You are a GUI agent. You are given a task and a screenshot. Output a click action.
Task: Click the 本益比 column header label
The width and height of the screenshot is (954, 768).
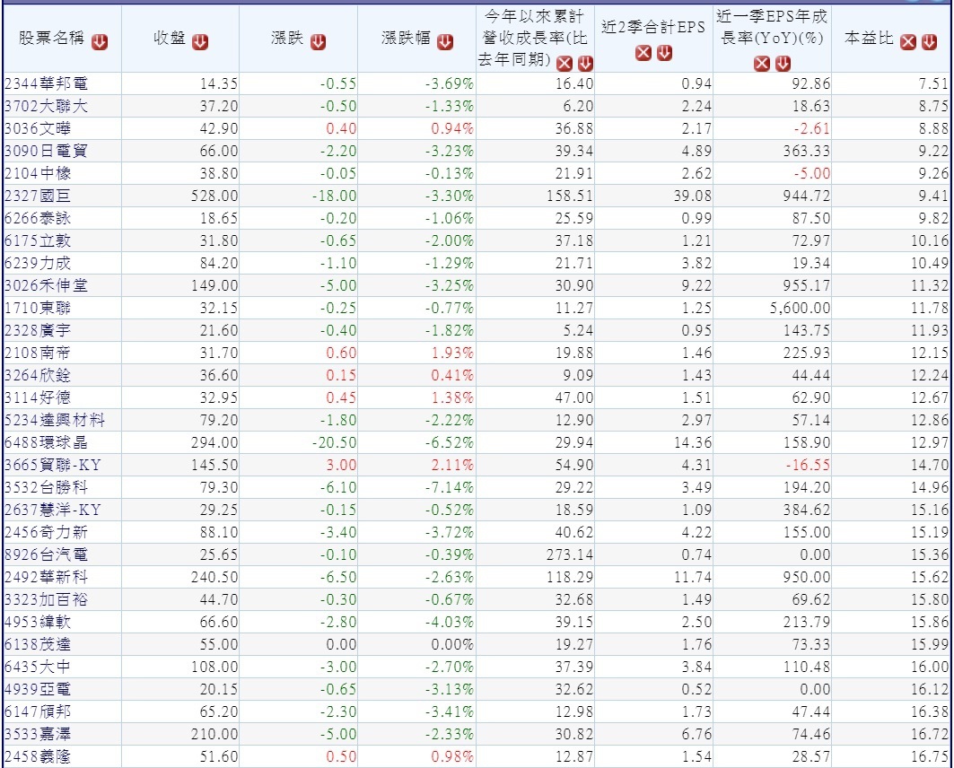pyautogui.click(x=870, y=39)
